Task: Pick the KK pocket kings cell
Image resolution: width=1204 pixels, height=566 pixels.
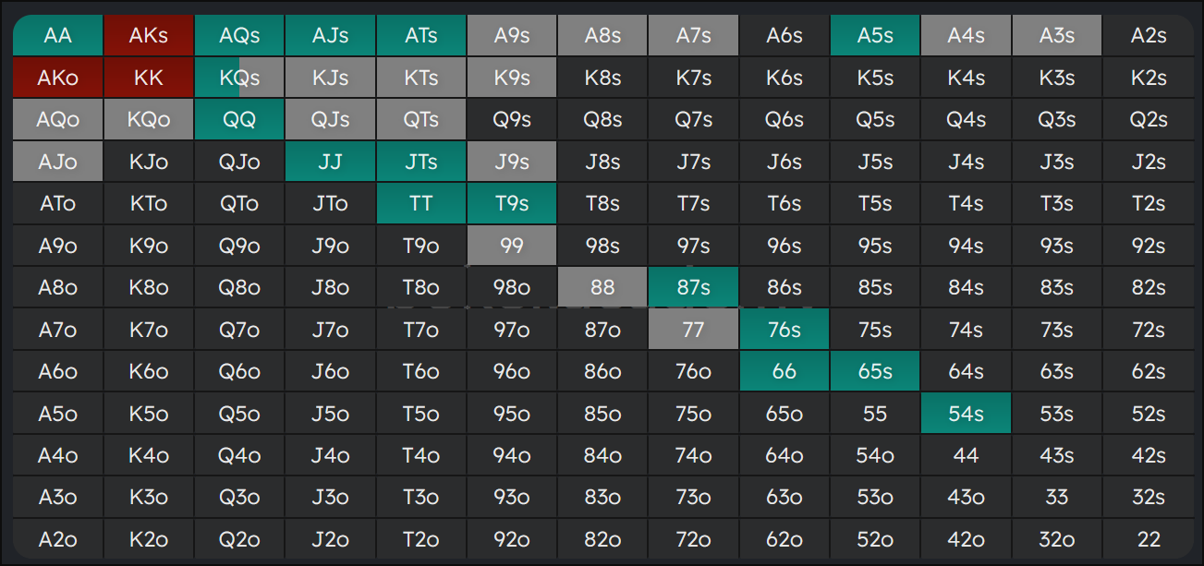Action: coord(149,78)
